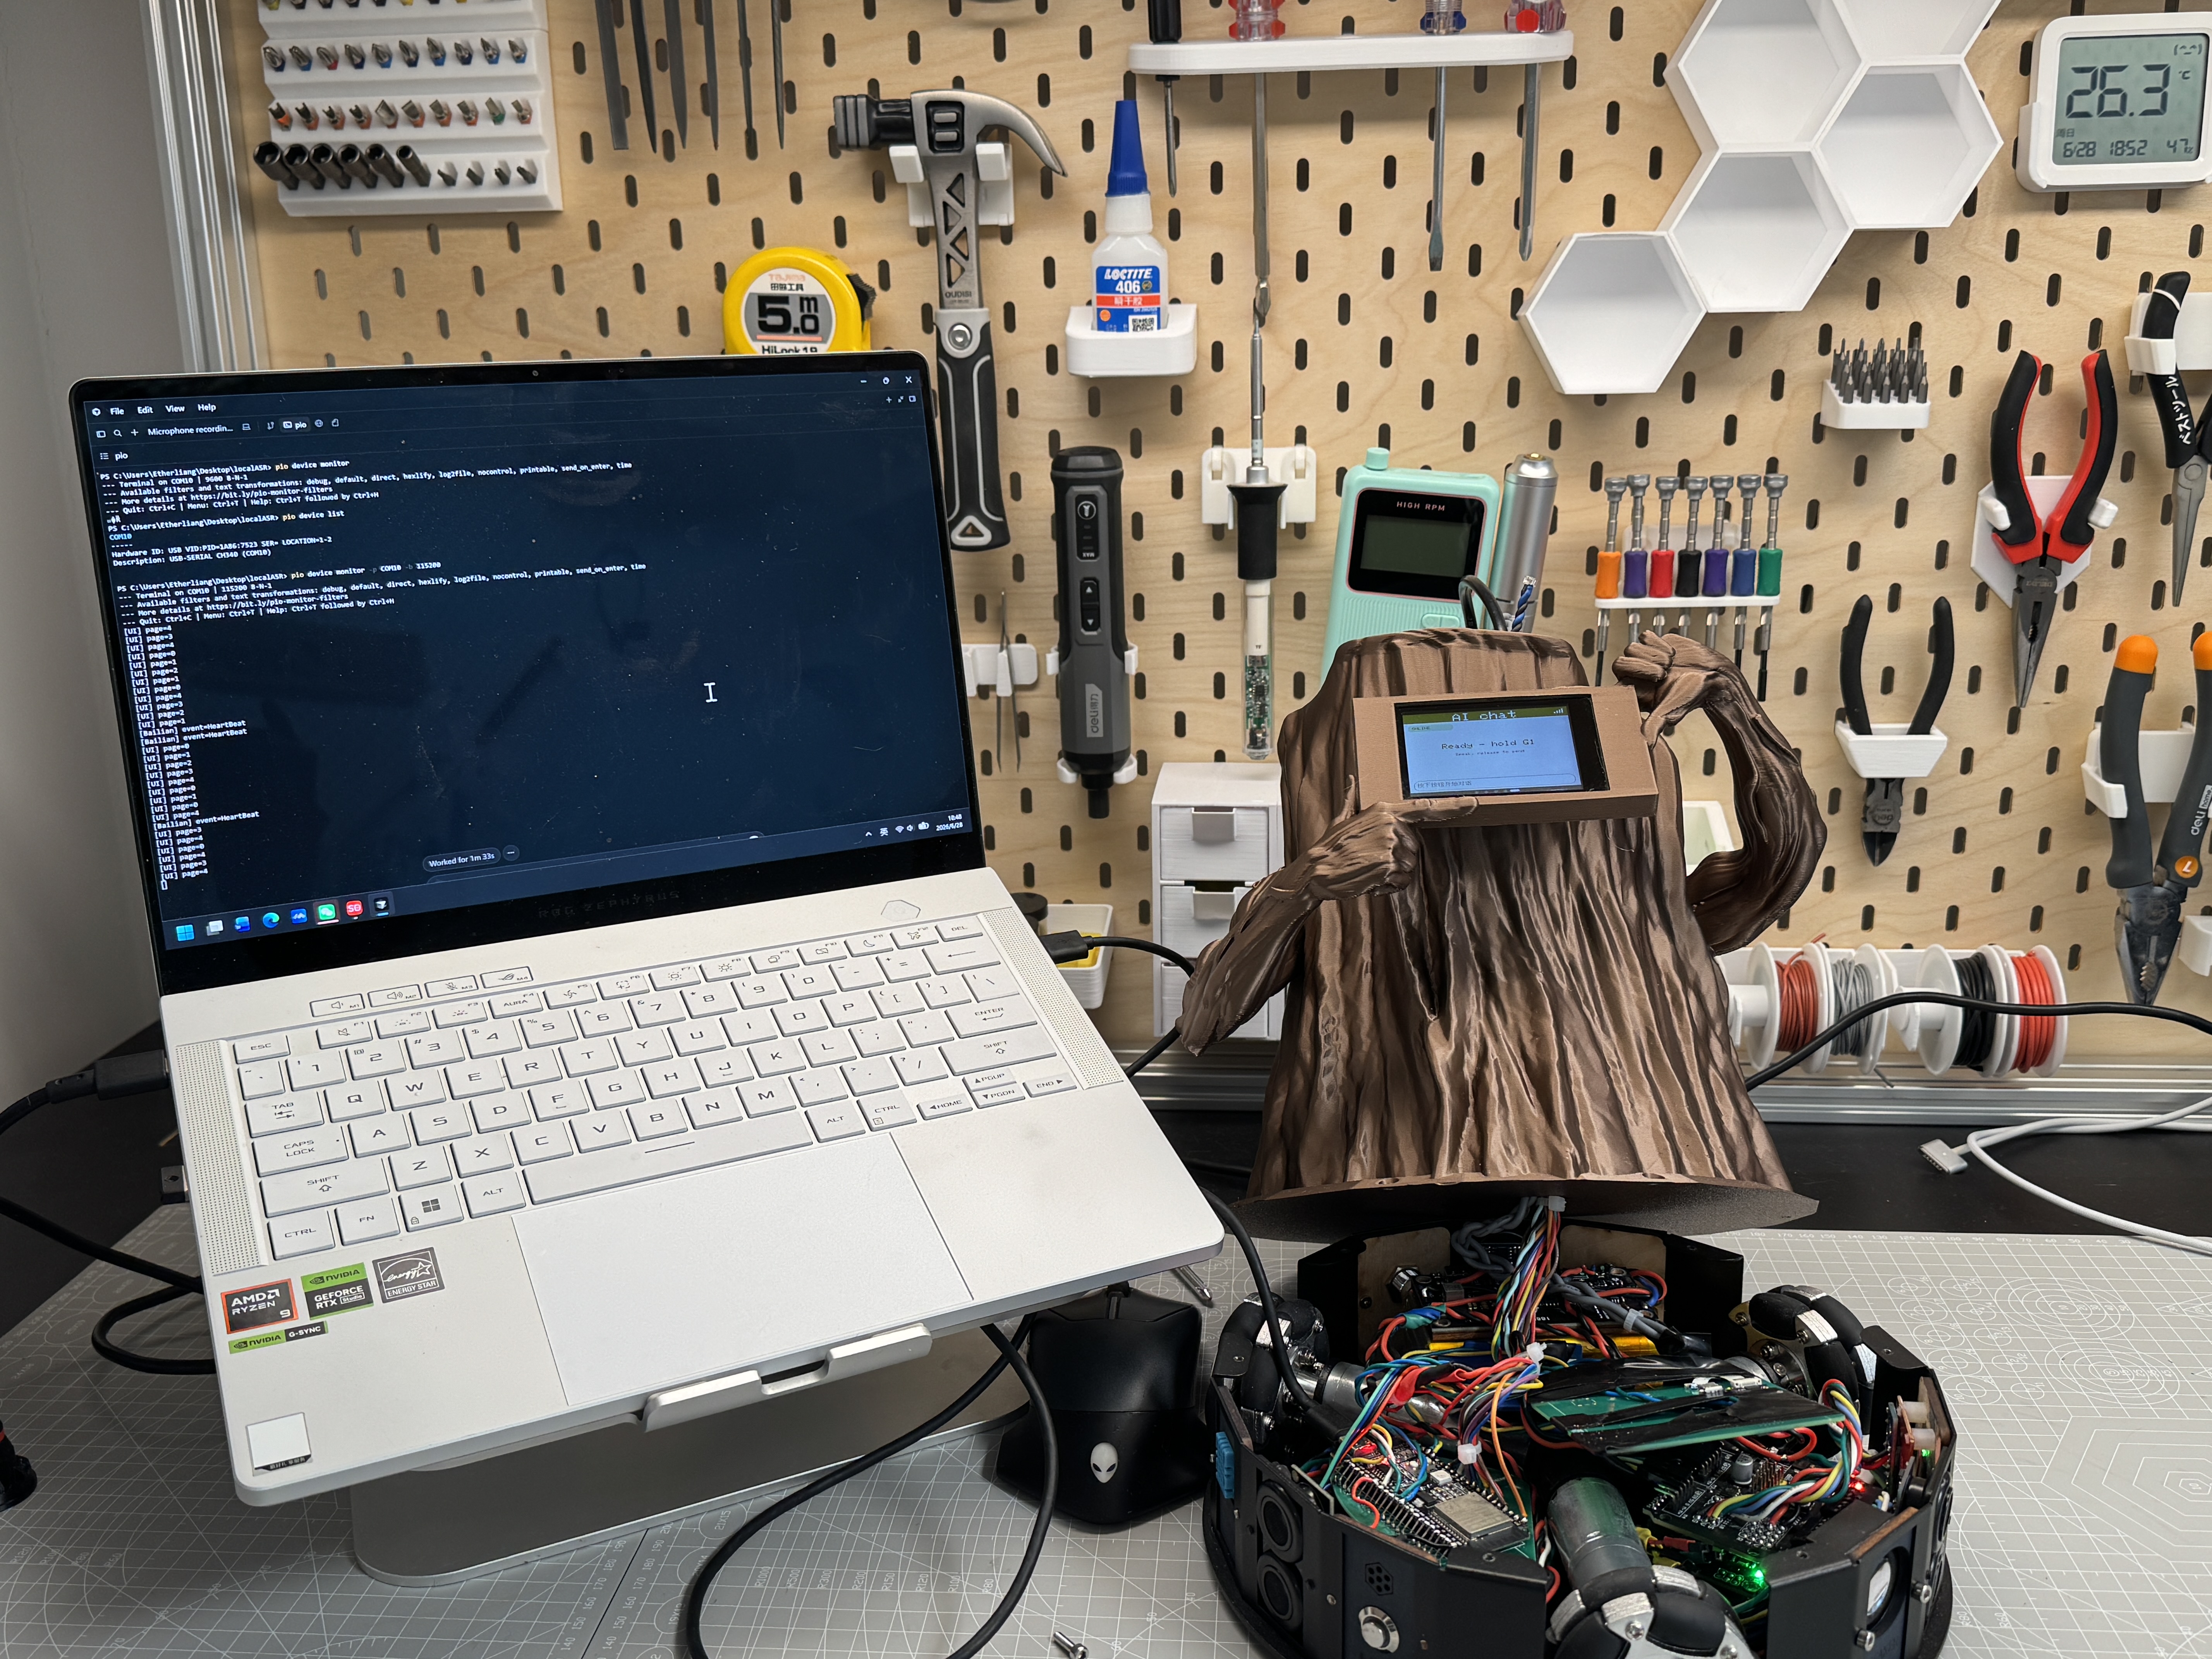Open Task View on the taskbar
This screenshot has width=2212, height=1659.
click(215, 928)
